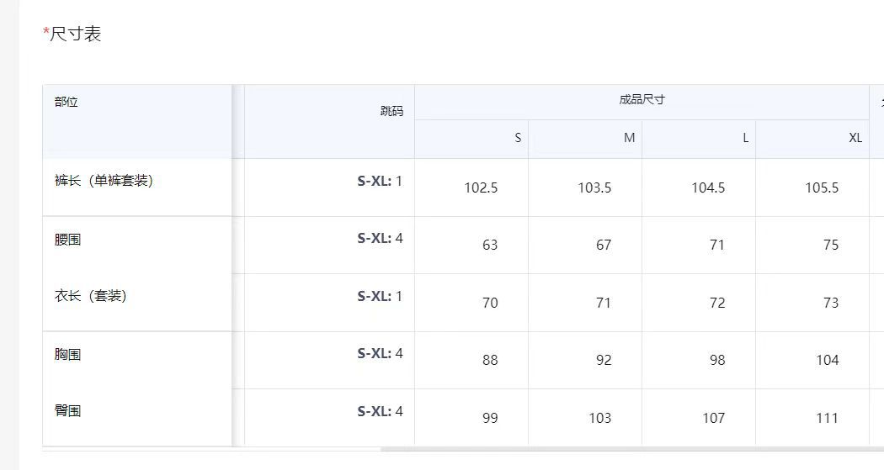Screen dimensions: 884x470
Task: Click the 裤长（单裤套装）row label
Action: (x=104, y=181)
